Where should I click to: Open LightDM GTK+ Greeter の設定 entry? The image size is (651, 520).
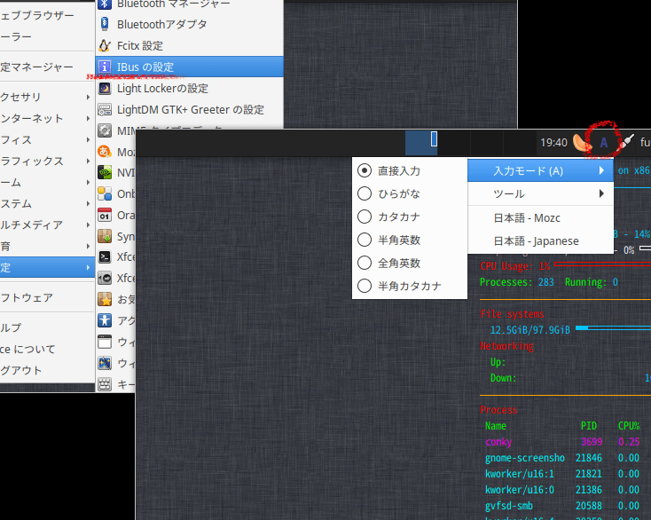click(x=189, y=110)
